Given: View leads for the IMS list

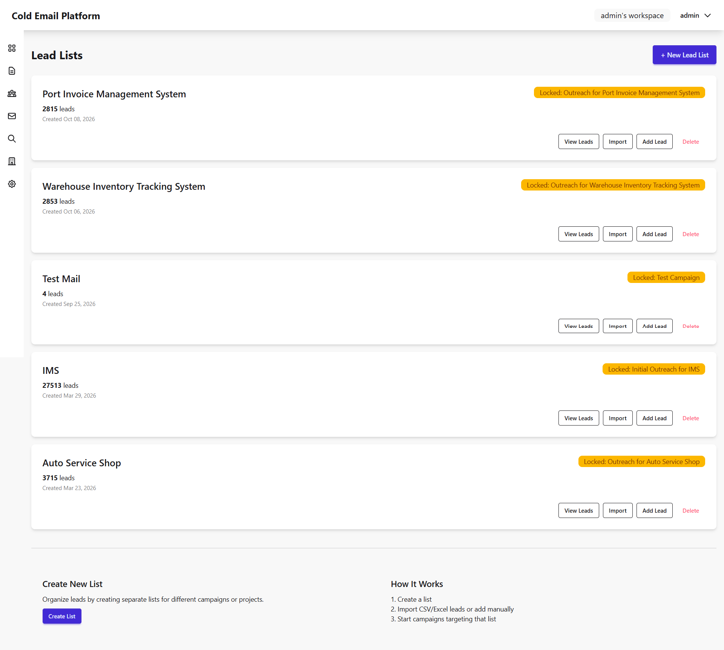Looking at the screenshot, I should (578, 418).
